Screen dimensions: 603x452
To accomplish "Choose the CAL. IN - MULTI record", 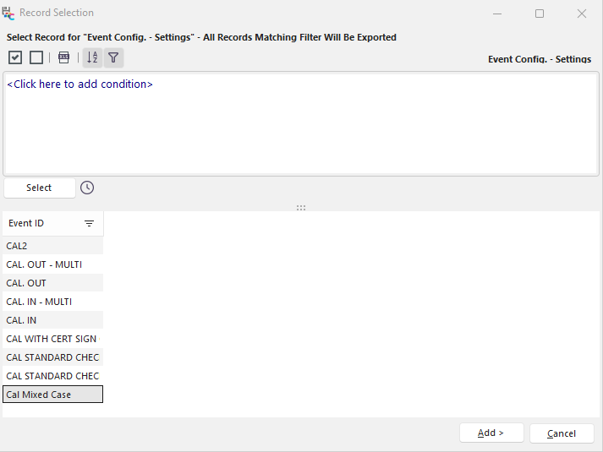I will point(52,302).
